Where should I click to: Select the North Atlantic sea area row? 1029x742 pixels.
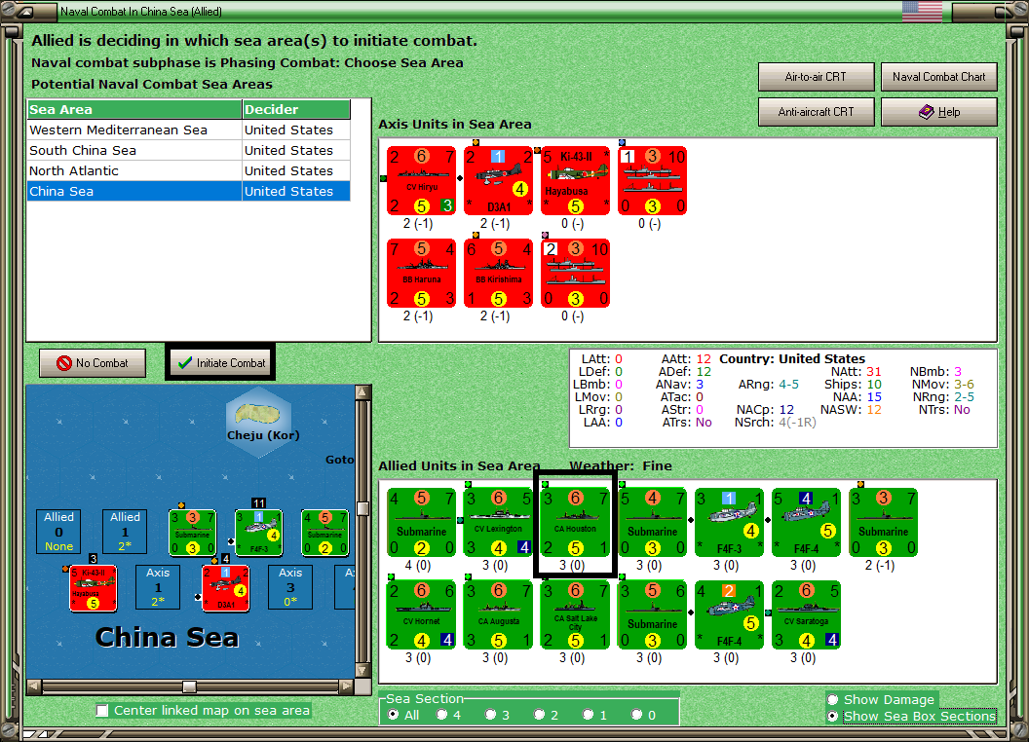(x=188, y=170)
